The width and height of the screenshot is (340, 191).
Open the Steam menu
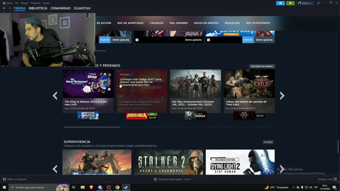pos(8,3)
